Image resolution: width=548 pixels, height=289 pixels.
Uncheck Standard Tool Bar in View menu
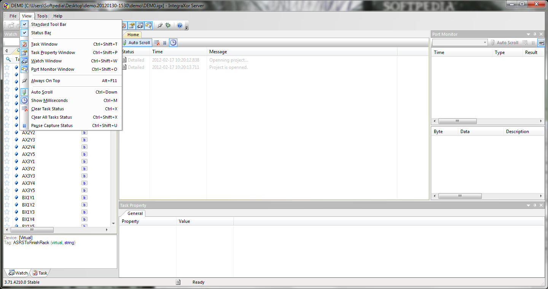71,24
